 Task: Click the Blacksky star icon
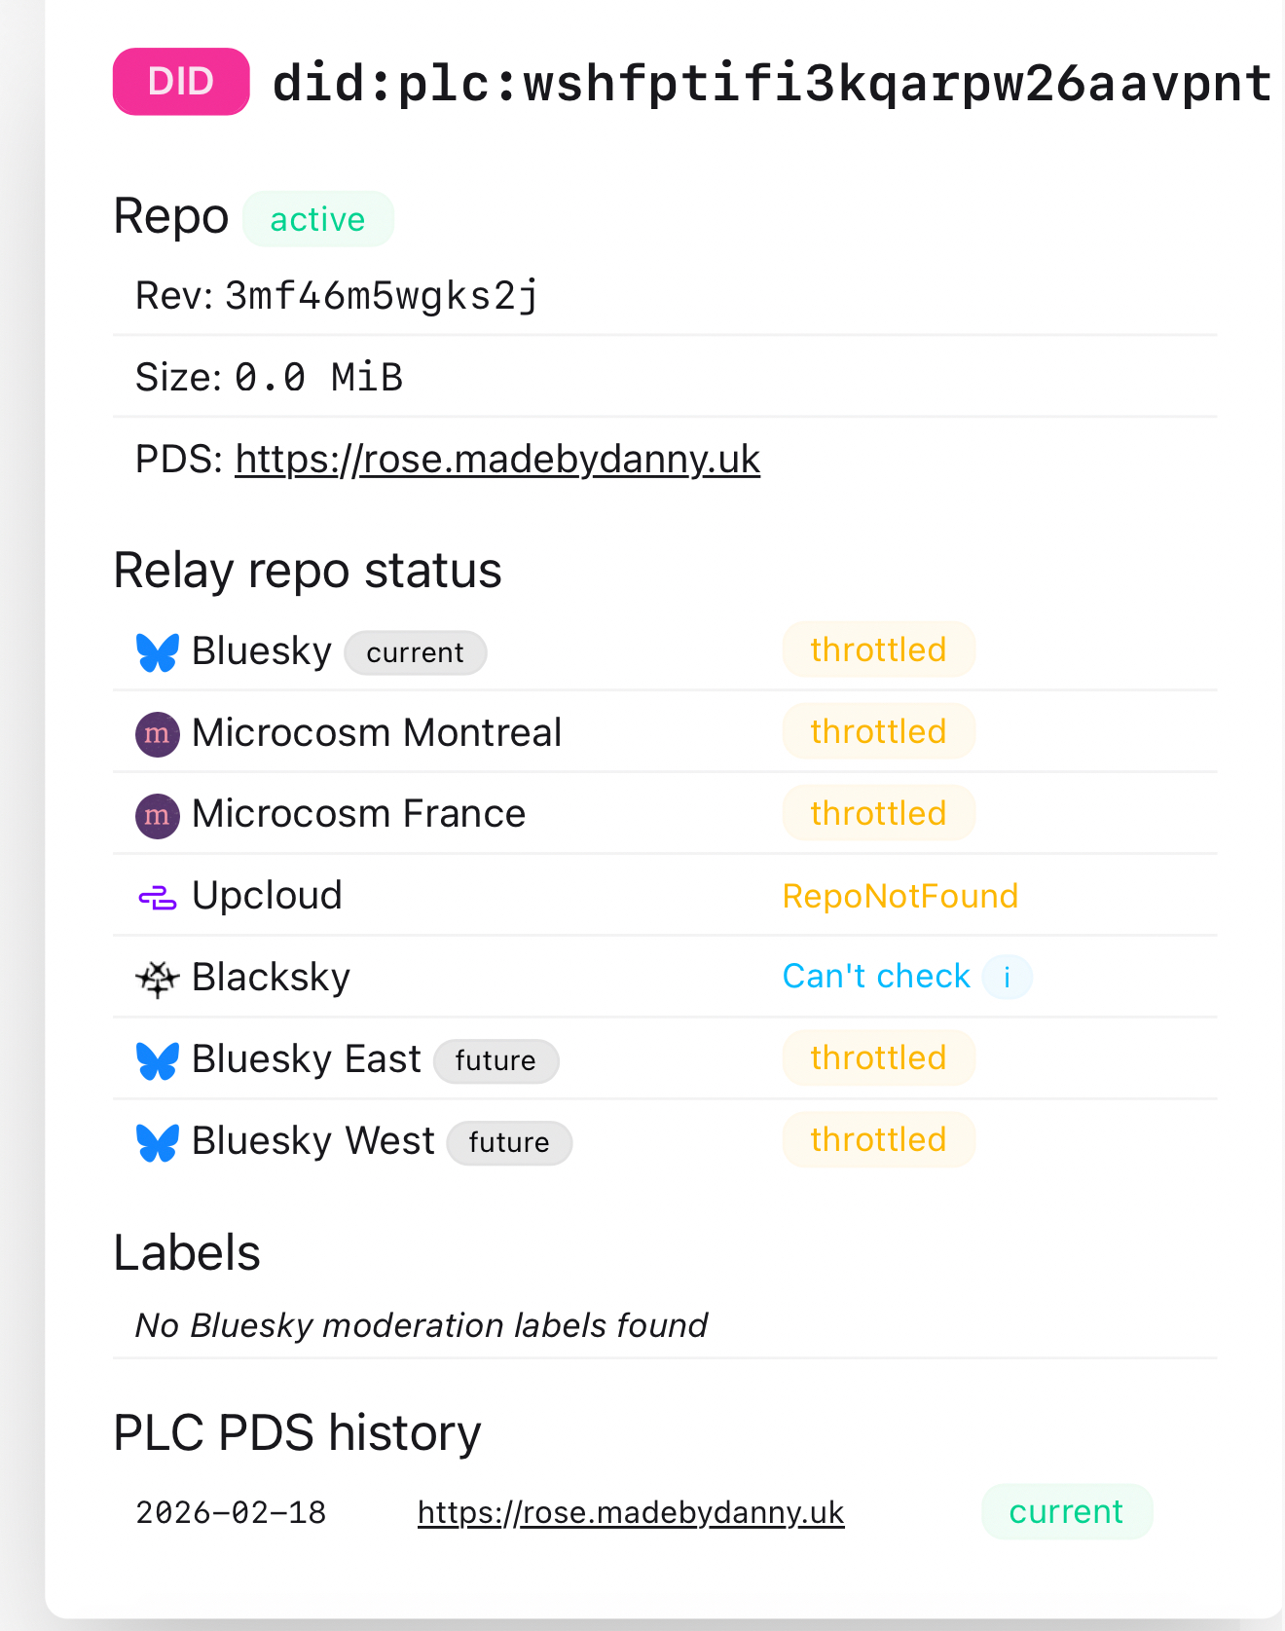click(157, 979)
